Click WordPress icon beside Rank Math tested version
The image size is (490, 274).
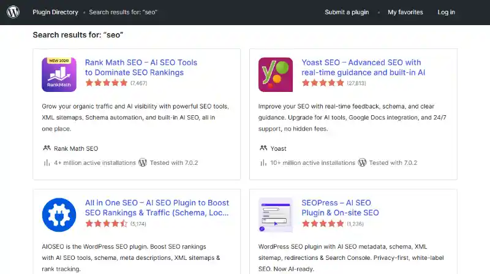pos(143,162)
